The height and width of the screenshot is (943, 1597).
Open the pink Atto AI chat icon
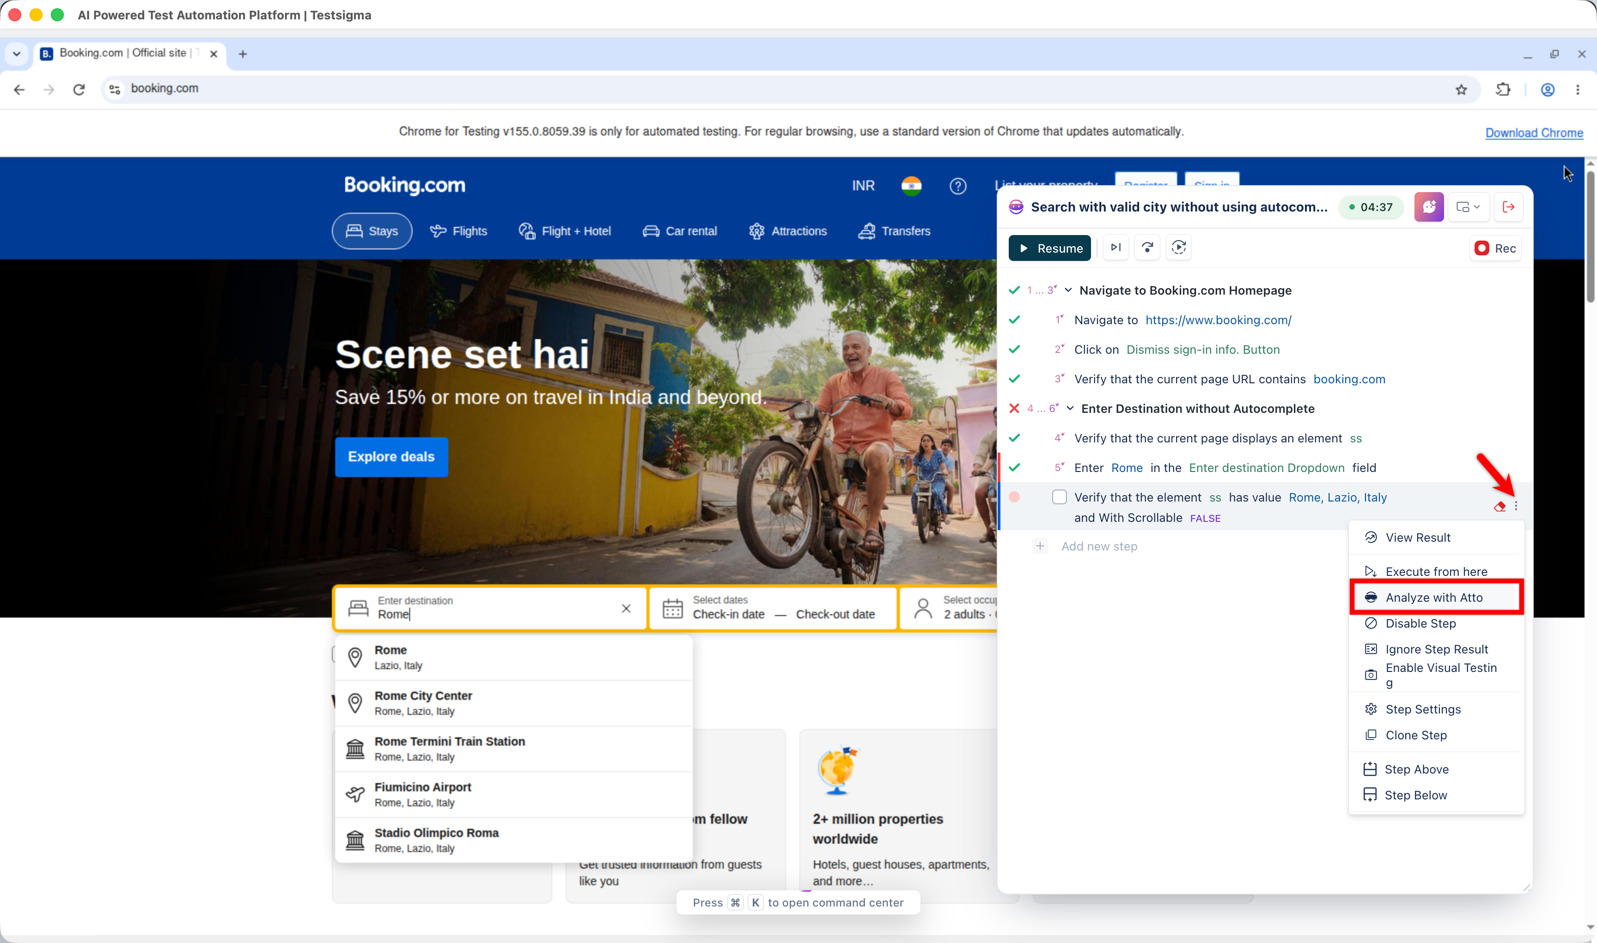click(1428, 207)
